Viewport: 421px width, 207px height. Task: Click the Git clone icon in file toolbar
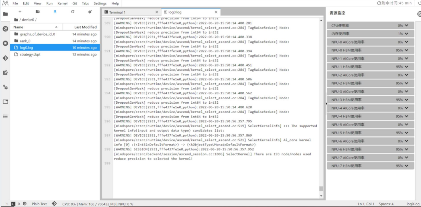tap(90, 12)
